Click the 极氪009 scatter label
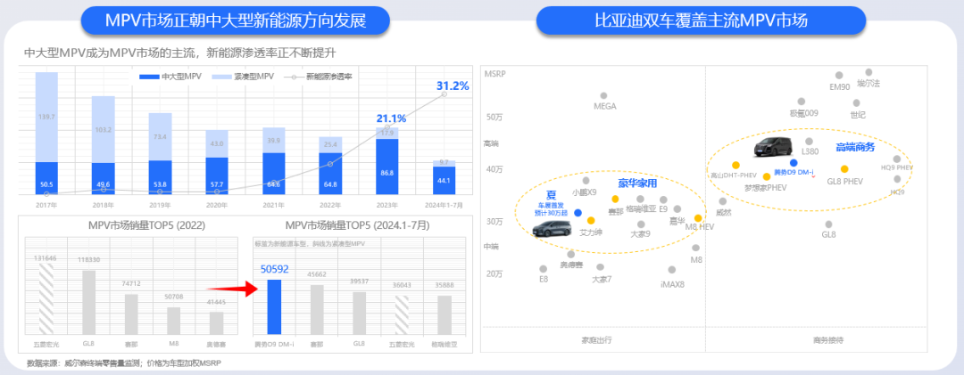Viewport: 964px width, 375px height. pyautogui.click(x=804, y=113)
